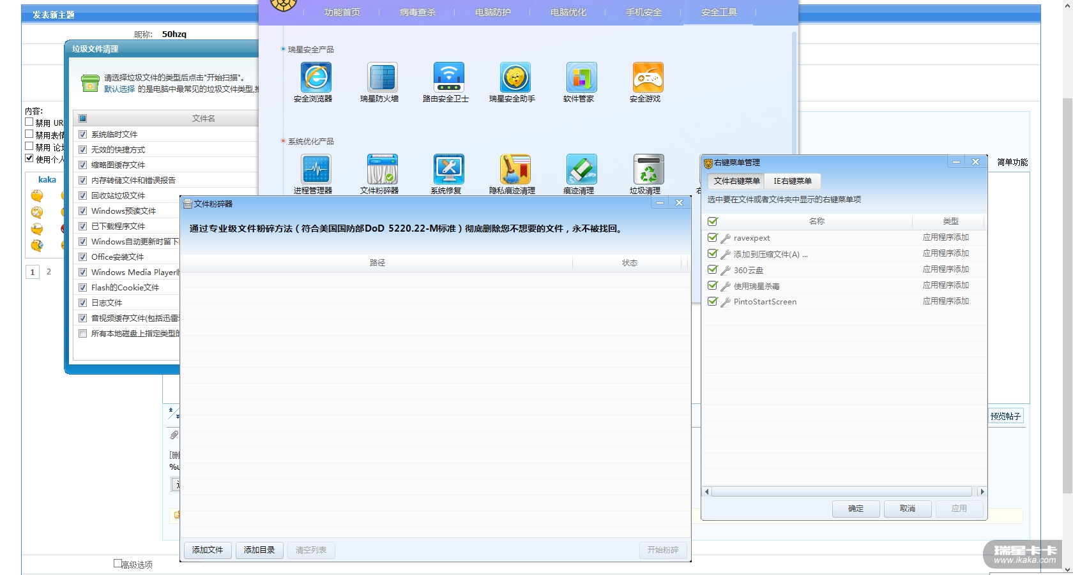This screenshot has width=1073, height=575.
Task: Click the 路径 column header in 文件粉碎器
Action: 377,263
